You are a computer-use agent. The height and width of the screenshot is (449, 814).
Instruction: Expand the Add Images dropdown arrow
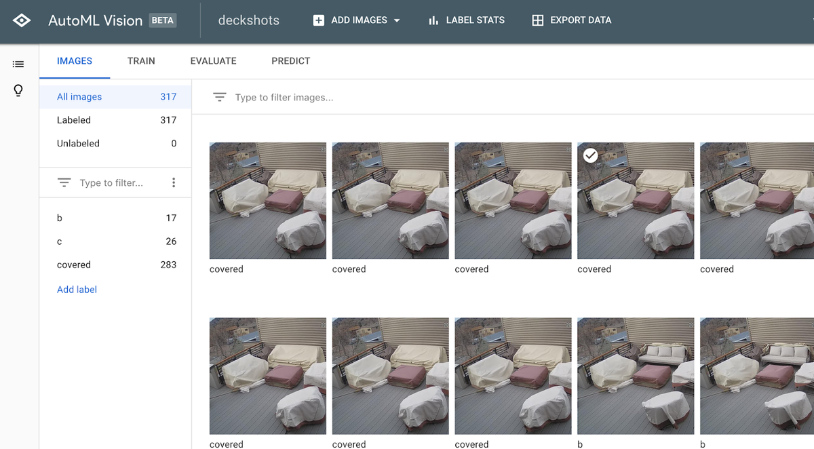pyautogui.click(x=397, y=20)
